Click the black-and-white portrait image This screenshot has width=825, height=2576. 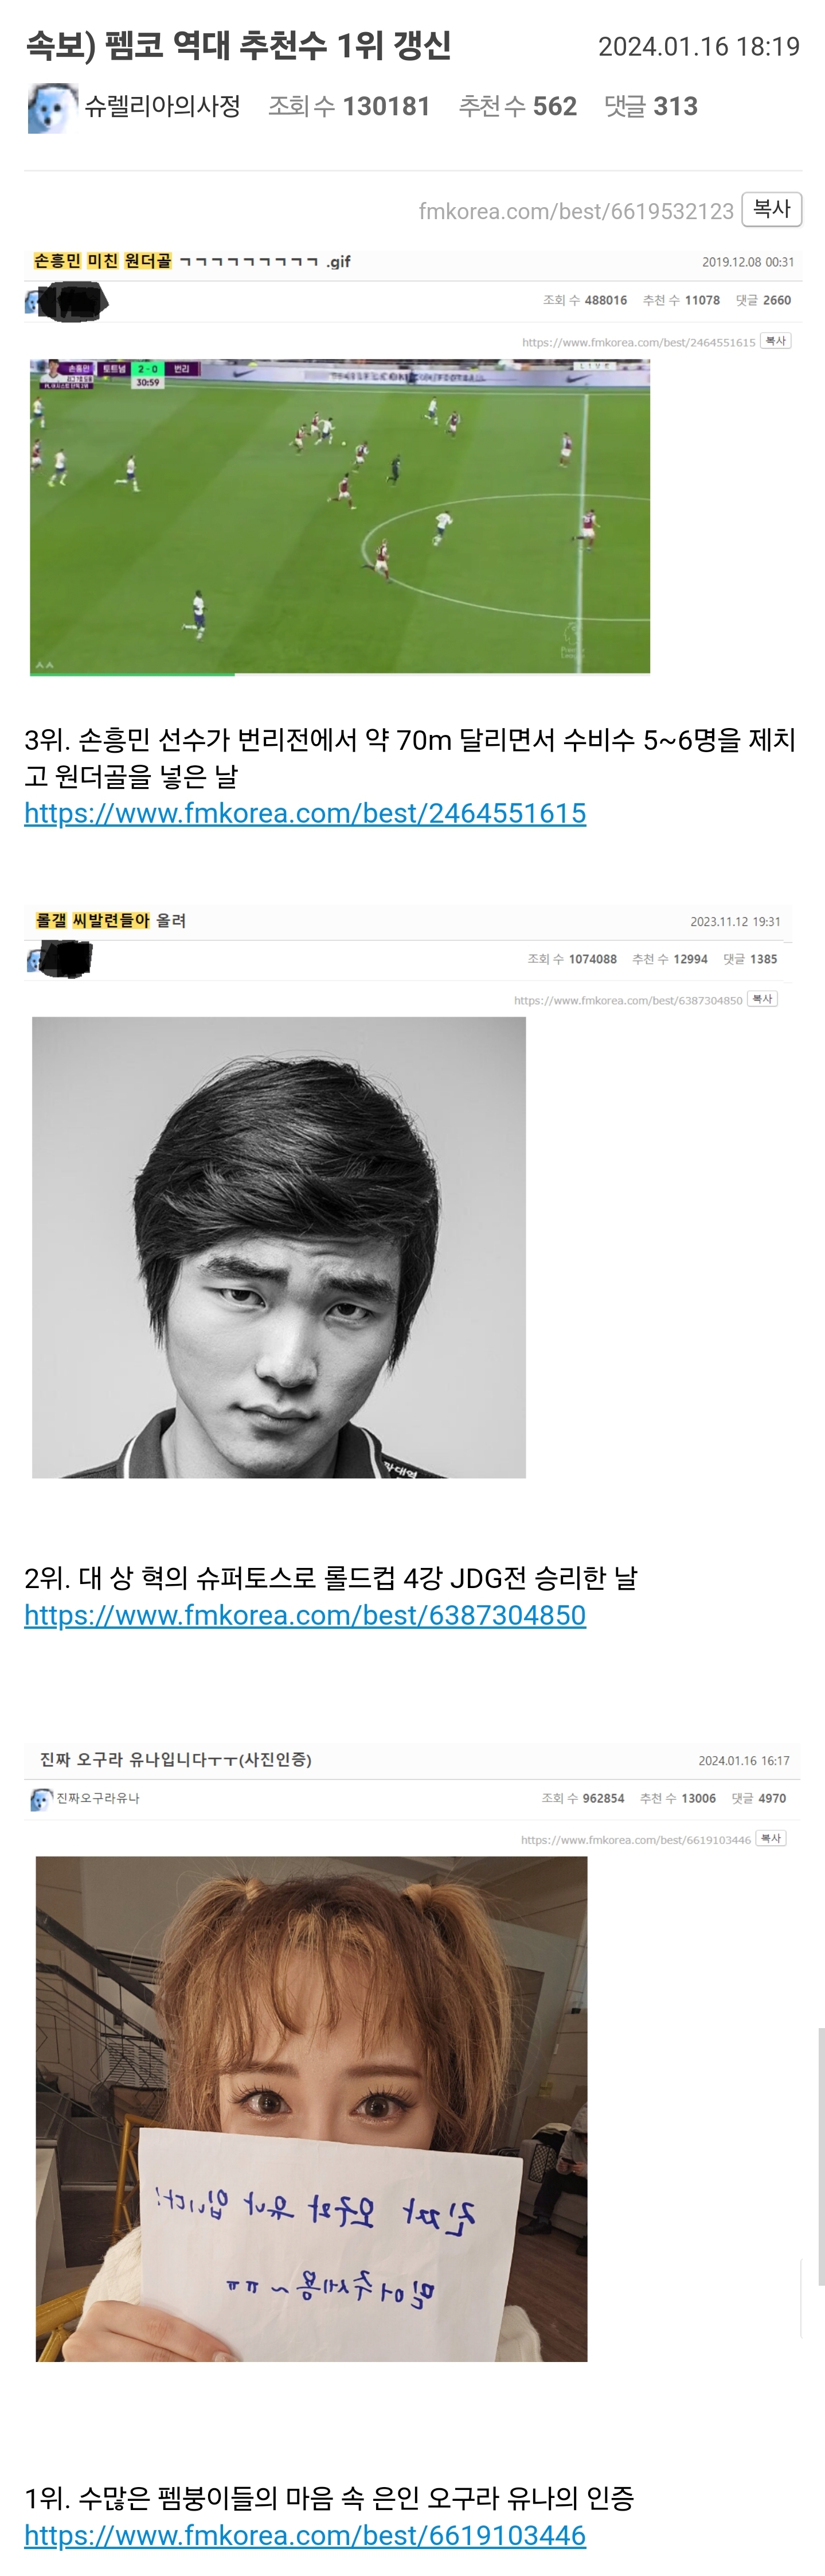[279, 1247]
